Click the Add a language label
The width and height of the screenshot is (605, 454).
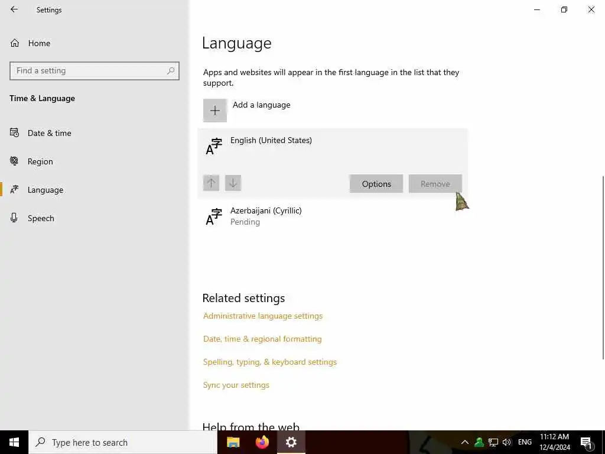[x=261, y=105]
